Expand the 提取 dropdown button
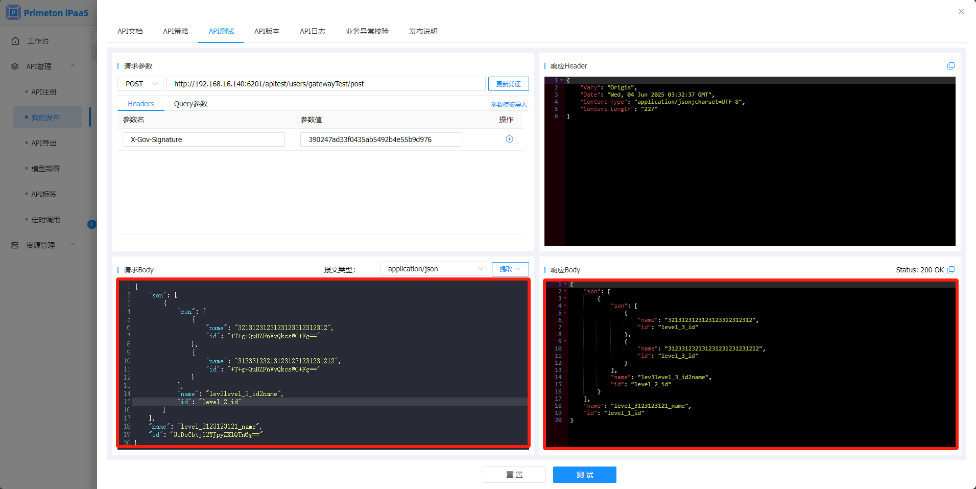Viewport: 976px width, 489px height. point(510,269)
